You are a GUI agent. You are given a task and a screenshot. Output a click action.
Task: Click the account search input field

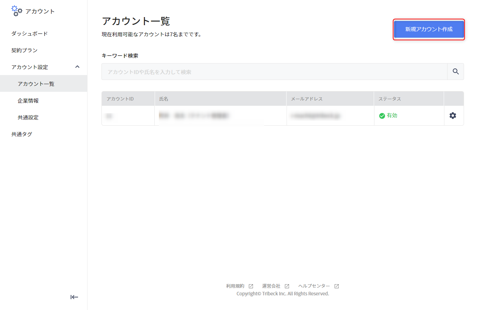click(245, 71)
